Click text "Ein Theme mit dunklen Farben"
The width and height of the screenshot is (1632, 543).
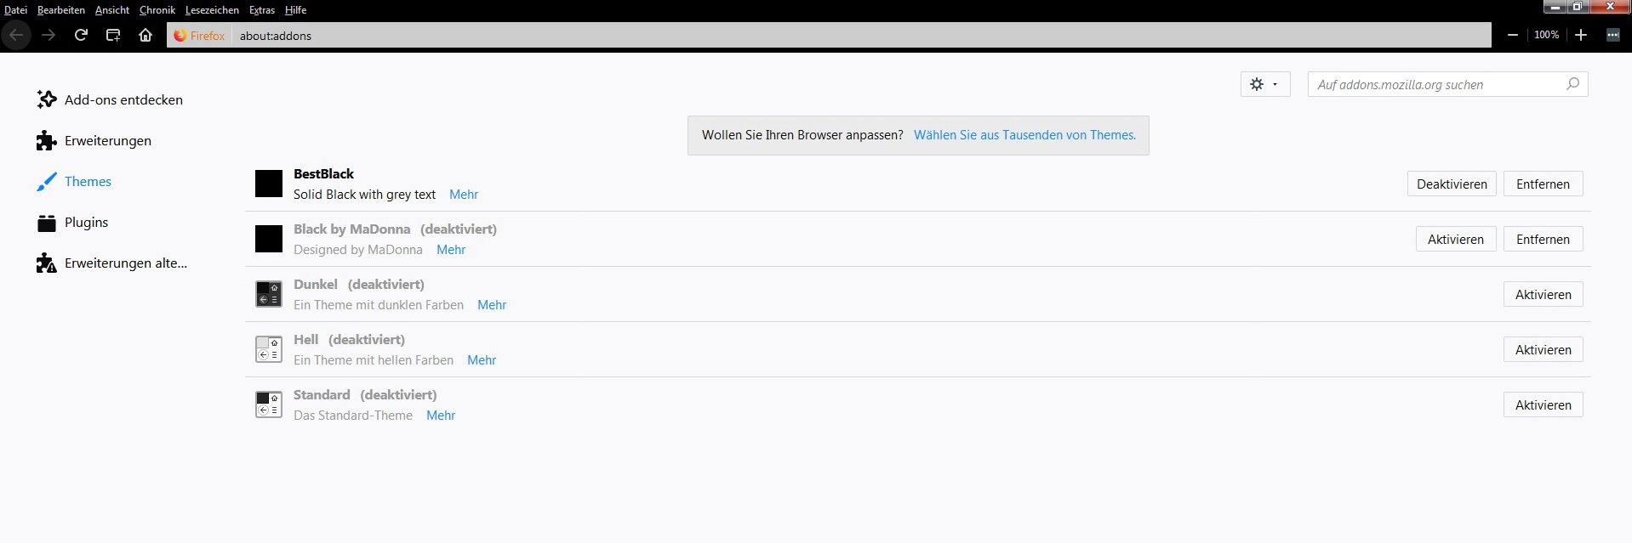point(379,305)
